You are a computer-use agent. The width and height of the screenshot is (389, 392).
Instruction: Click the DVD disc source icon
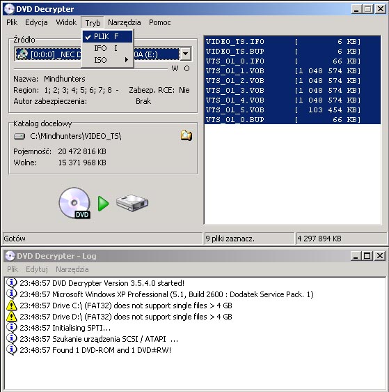tap(74, 203)
